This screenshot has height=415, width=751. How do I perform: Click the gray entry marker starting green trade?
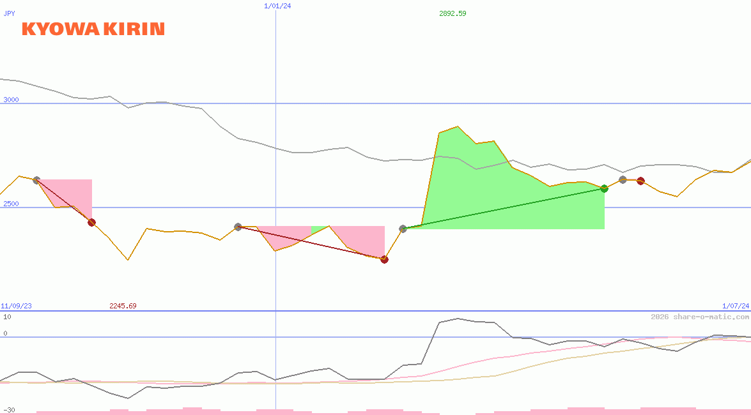point(403,229)
